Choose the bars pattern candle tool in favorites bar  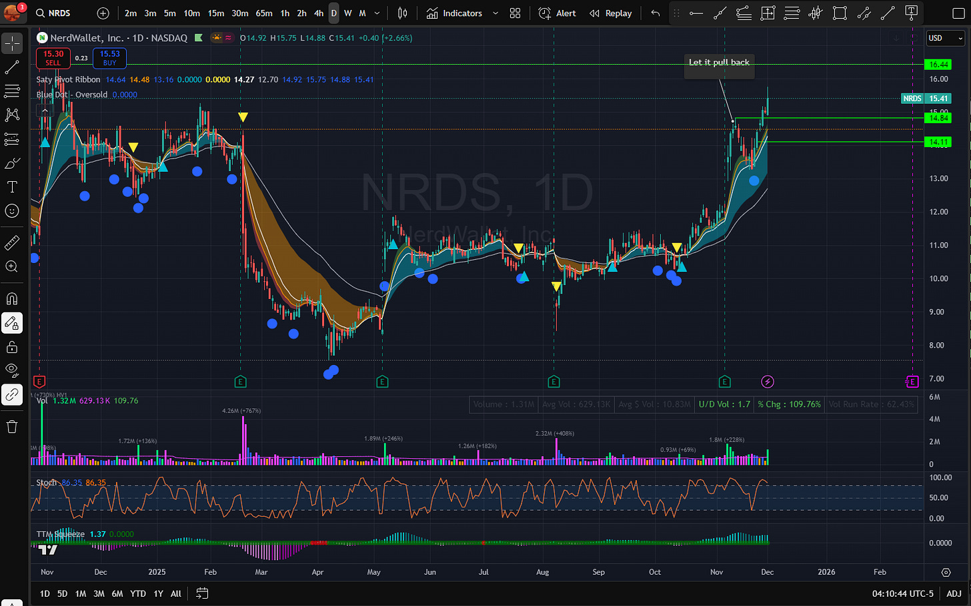tap(816, 13)
